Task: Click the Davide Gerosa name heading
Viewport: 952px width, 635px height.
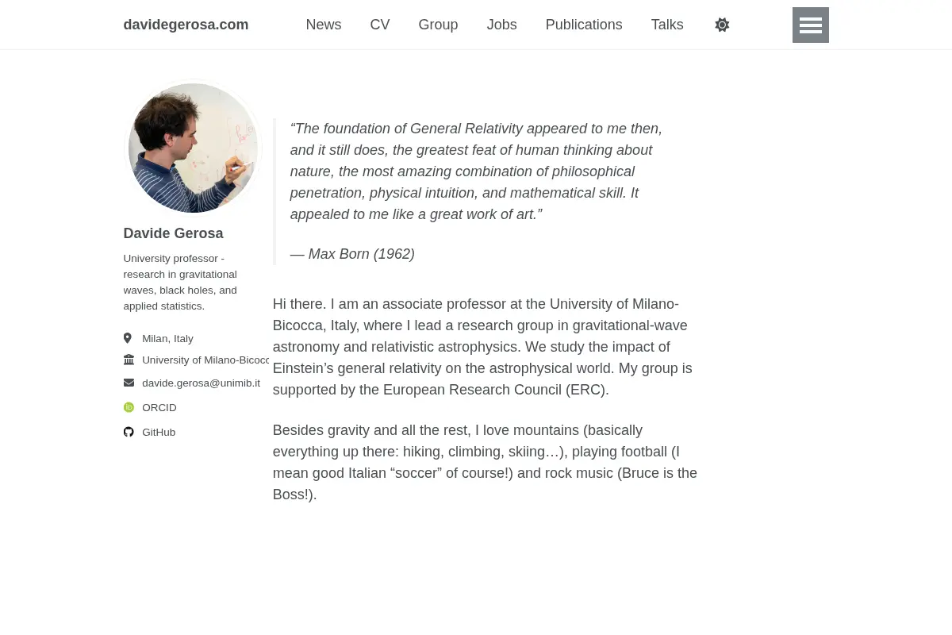Action: (x=173, y=233)
